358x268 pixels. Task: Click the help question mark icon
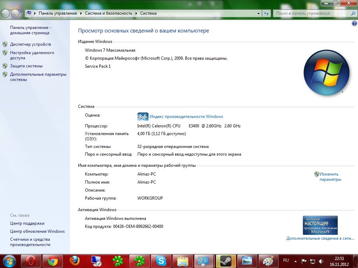(x=355, y=23)
